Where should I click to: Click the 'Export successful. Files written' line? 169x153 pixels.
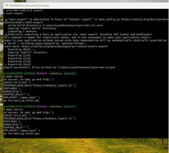59,67
